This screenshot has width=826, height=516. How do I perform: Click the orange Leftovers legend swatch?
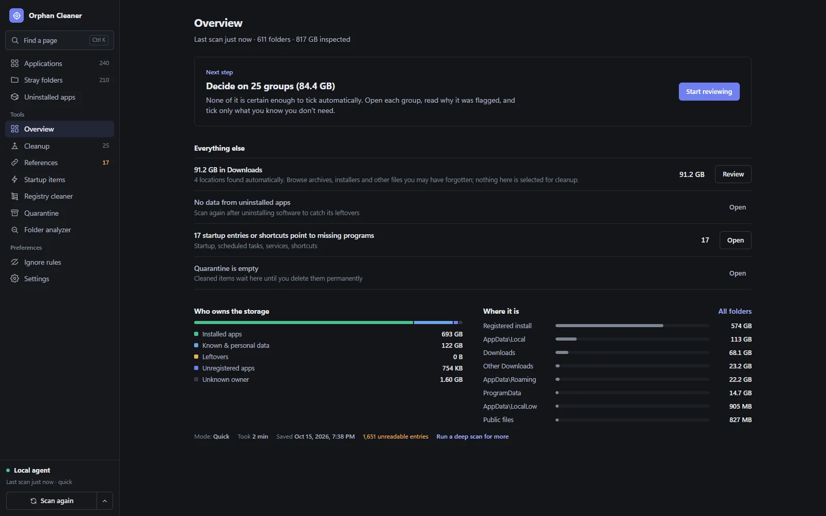click(x=196, y=357)
